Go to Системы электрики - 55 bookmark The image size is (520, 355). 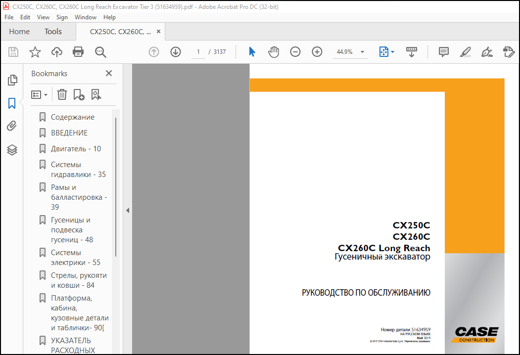75,258
